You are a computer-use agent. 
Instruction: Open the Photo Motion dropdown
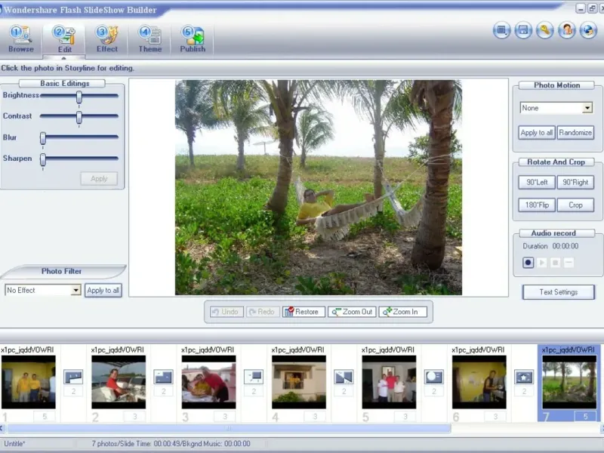587,108
